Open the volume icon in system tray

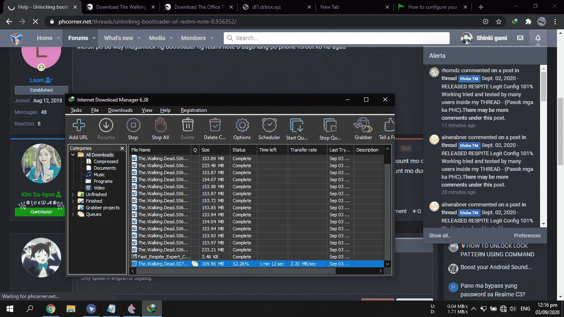(512, 309)
